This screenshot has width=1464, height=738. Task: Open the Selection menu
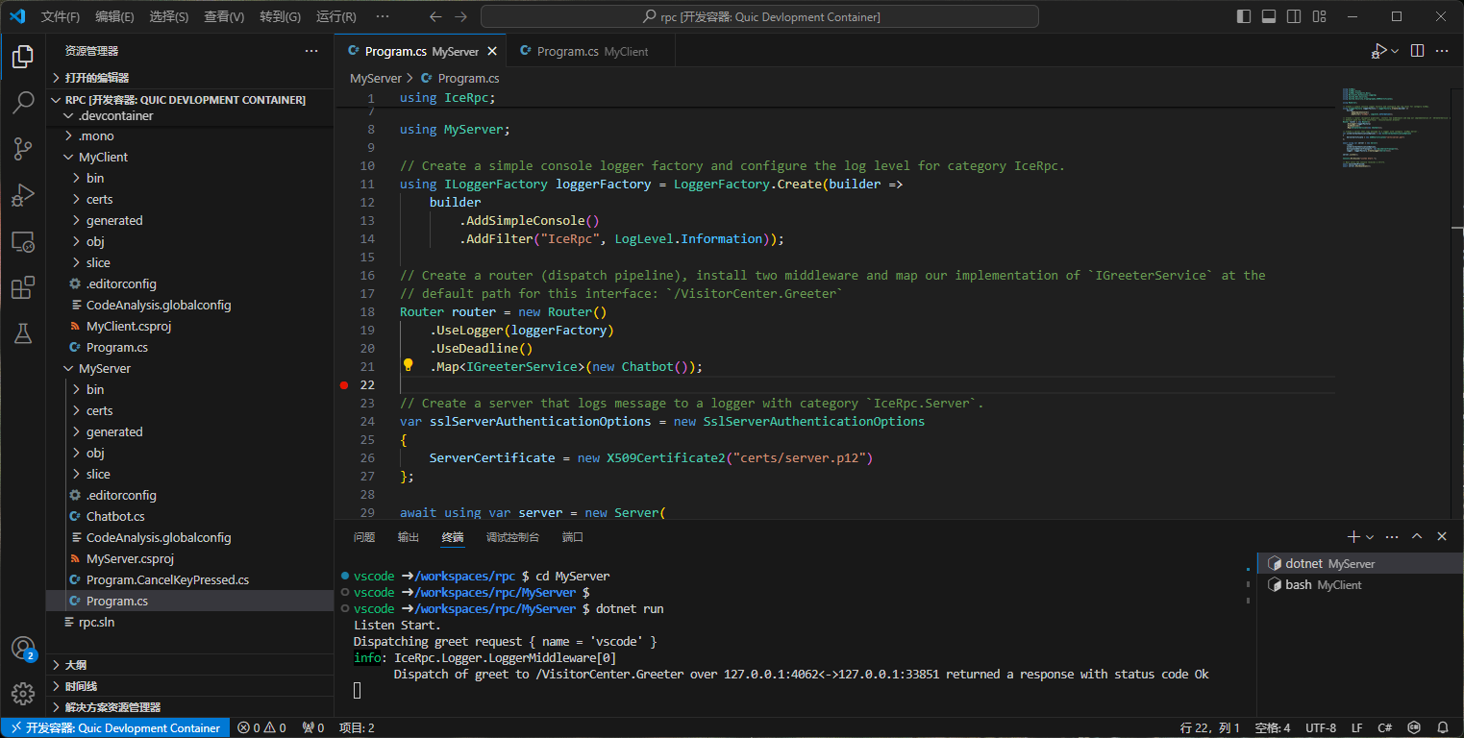click(x=169, y=17)
